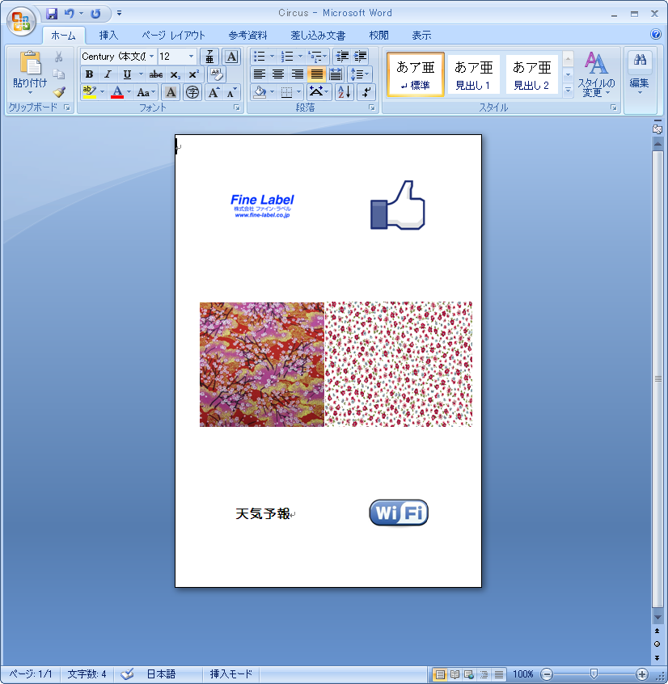Toggle italic formatting

(x=108, y=74)
